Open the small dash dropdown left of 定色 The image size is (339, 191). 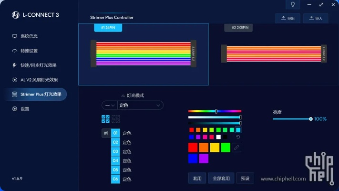[109, 105]
